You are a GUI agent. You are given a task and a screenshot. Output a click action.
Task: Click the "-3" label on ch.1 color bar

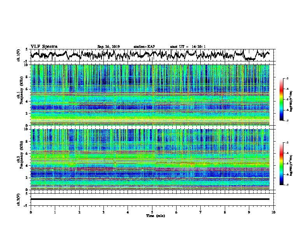pos(287,79)
